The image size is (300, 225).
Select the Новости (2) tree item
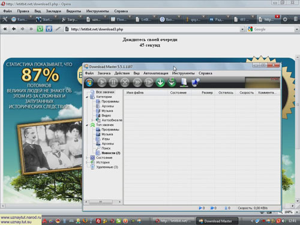[111, 153]
